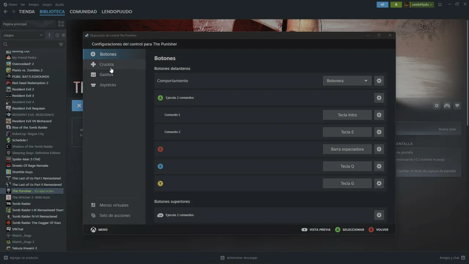This screenshot has height=264, width=469.
Task: Switch to Big Picture mode icon
Action: (x=440, y=4)
